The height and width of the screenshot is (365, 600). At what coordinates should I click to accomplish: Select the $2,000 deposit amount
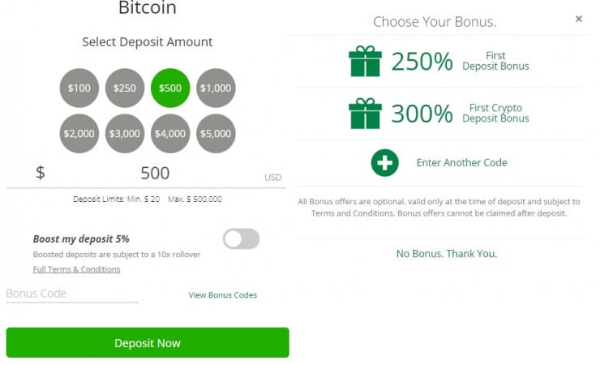click(79, 134)
